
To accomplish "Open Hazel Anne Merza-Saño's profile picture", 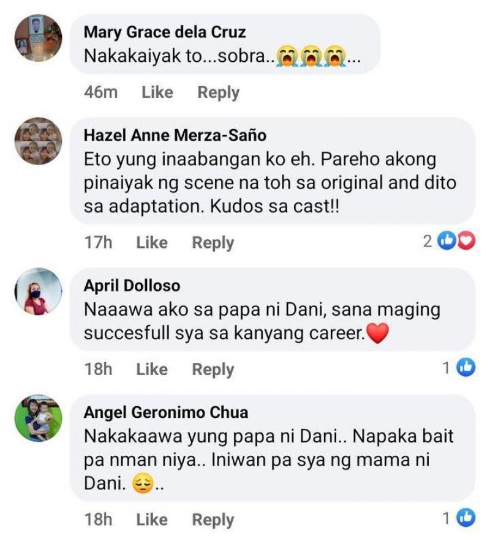I will 38,141.
